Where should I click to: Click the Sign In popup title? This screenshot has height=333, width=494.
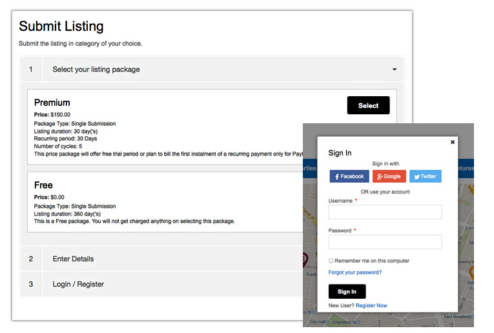(x=340, y=153)
